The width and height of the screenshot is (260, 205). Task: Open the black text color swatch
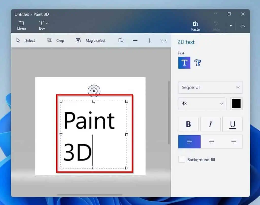[x=236, y=104]
